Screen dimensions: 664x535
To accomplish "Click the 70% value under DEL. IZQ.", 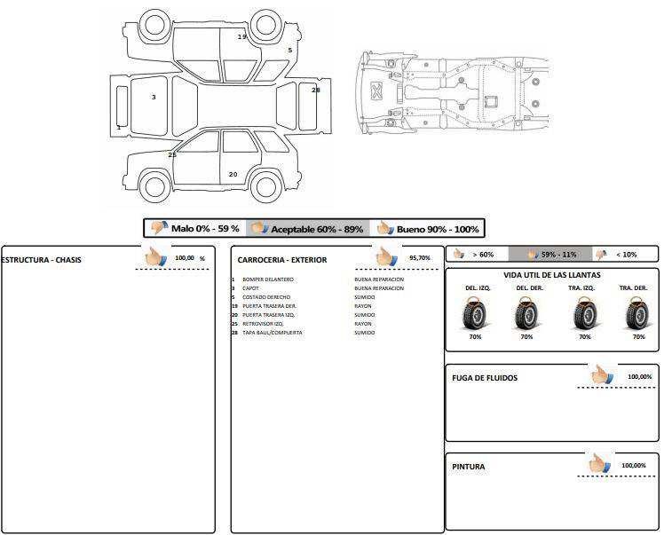I will 475,337.
